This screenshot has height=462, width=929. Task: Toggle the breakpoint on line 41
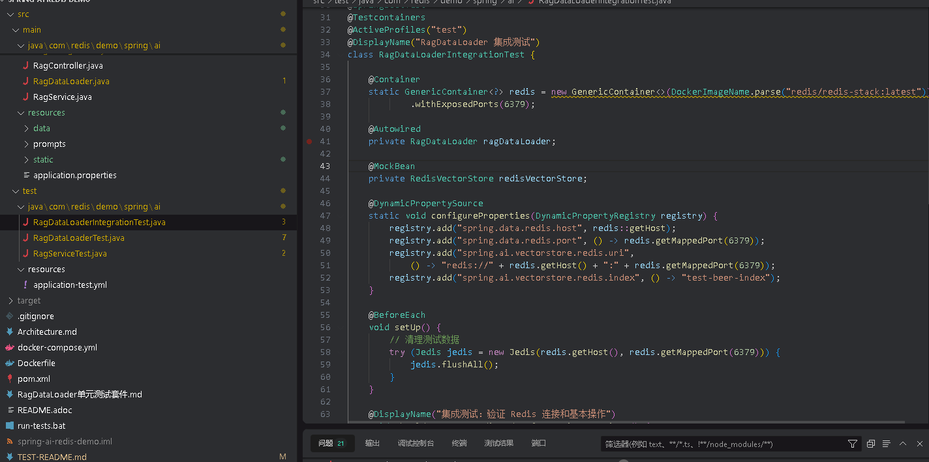(309, 142)
